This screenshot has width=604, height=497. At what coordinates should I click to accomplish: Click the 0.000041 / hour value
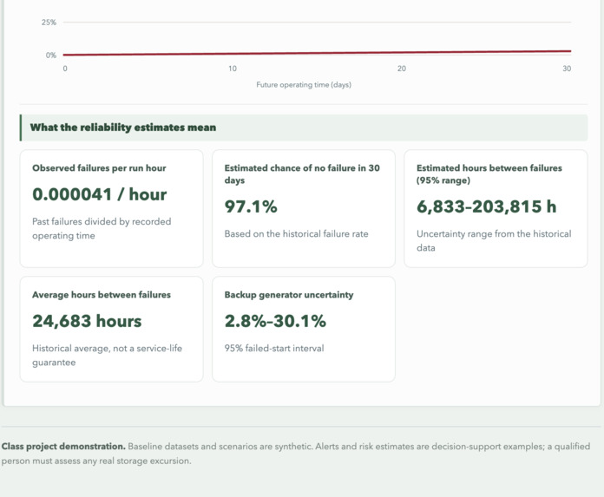(100, 194)
